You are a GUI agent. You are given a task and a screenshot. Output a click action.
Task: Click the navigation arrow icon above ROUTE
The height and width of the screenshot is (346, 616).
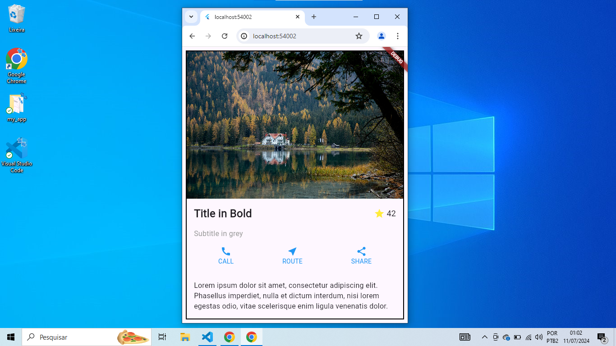click(x=292, y=250)
